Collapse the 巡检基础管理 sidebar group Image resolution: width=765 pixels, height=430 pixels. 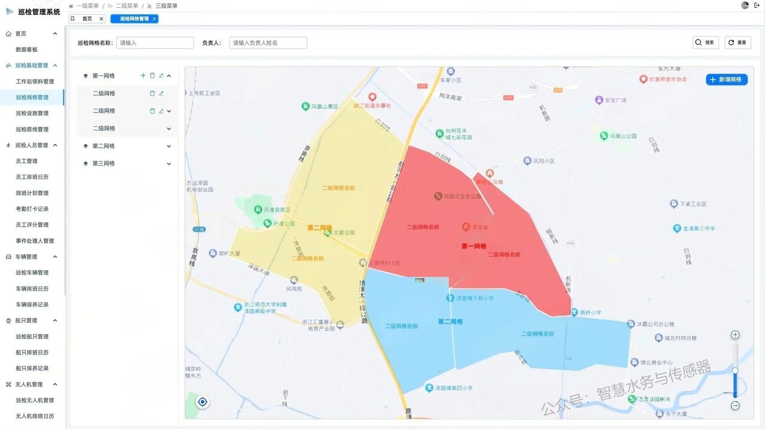pos(55,66)
